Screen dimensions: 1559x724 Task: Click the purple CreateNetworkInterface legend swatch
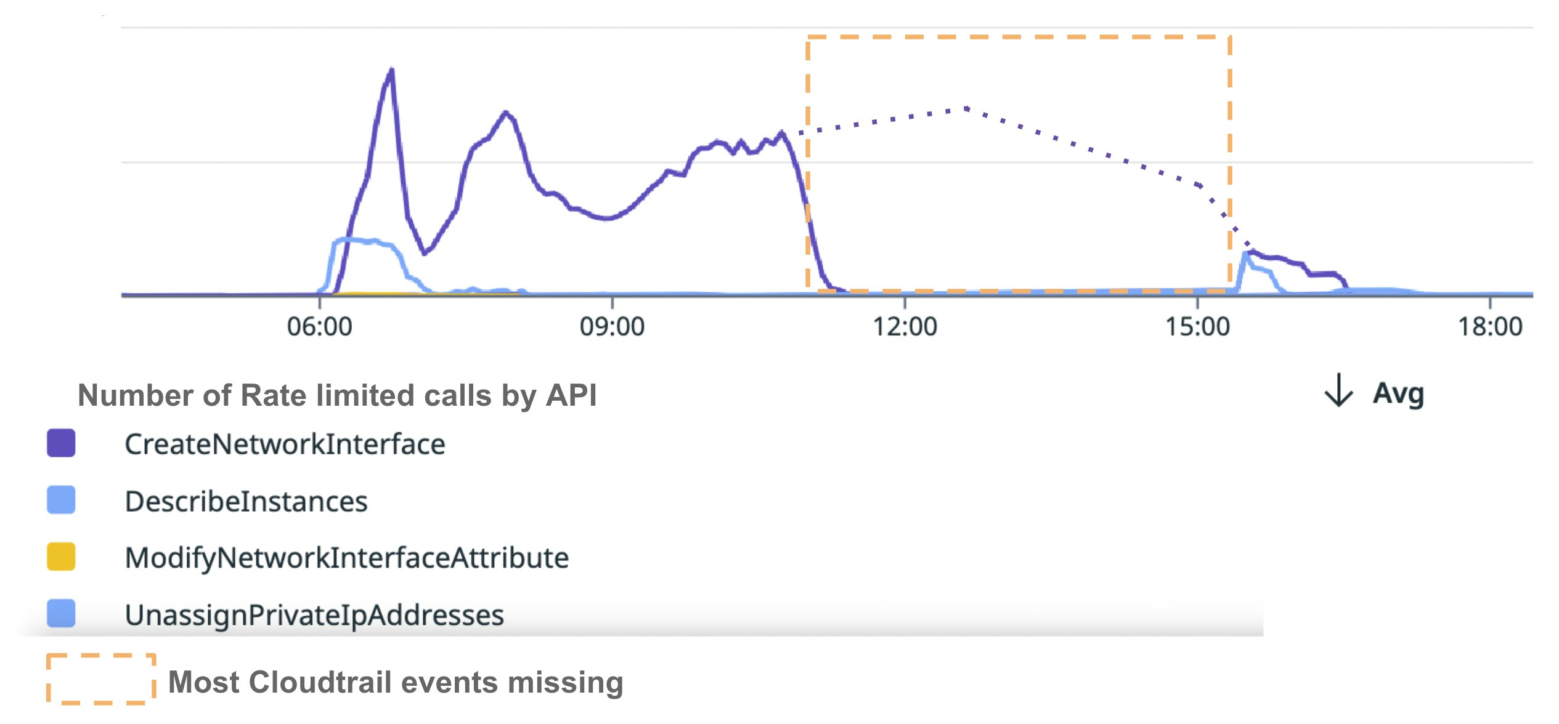pyautogui.click(x=61, y=443)
